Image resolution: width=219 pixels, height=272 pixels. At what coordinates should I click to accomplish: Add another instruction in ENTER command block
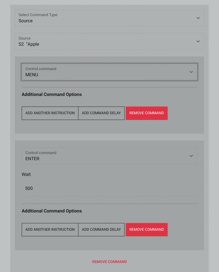[50, 229]
